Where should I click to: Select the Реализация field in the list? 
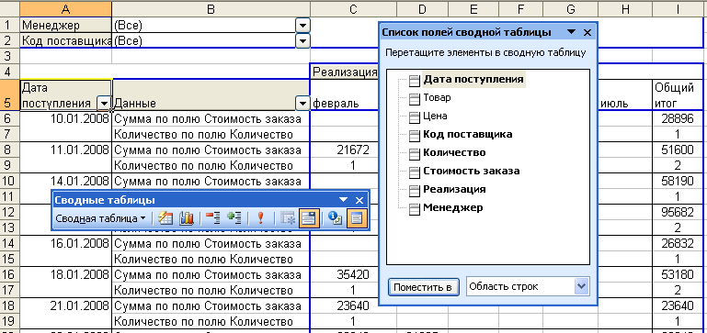[454, 190]
